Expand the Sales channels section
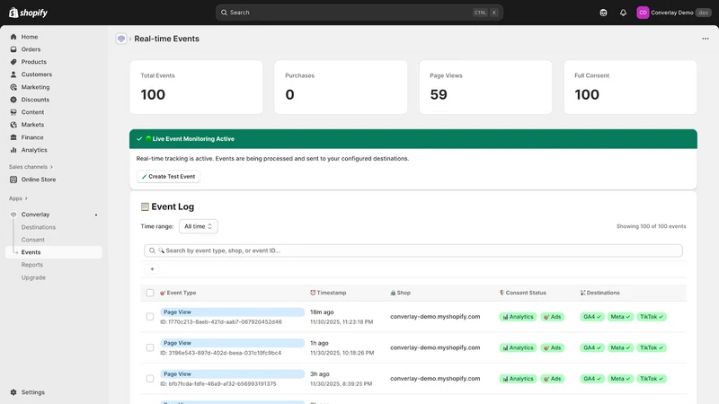This screenshot has width=719, height=404. 31,167
